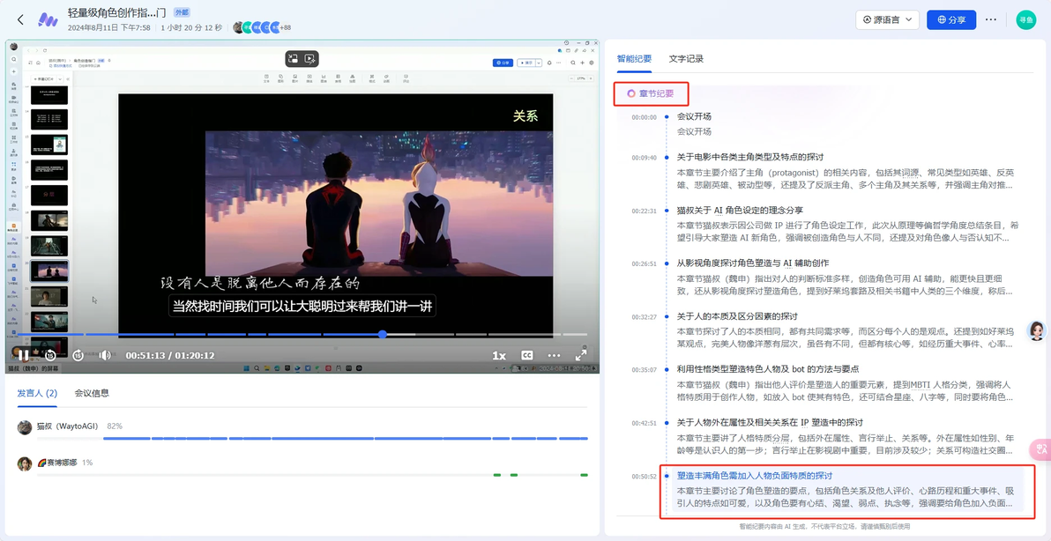Open the AI assistant avatar on right side
Image resolution: width=1051 pixels, height=541 pixels.
[1037, 330]
